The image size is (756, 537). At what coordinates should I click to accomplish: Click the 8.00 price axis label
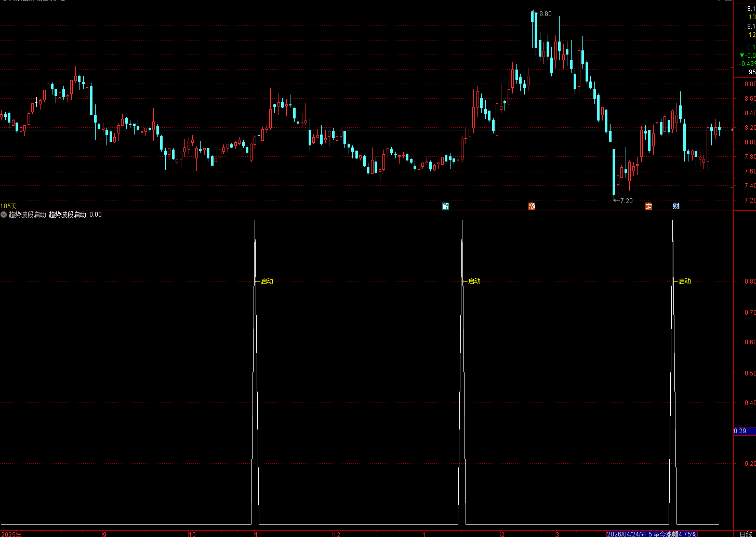pos(750,142)
